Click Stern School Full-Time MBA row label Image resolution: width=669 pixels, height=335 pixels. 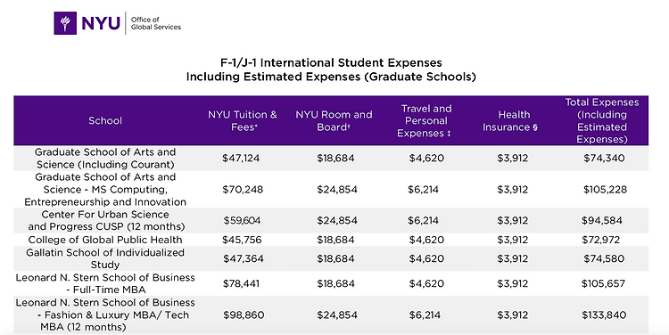(105, 283)
